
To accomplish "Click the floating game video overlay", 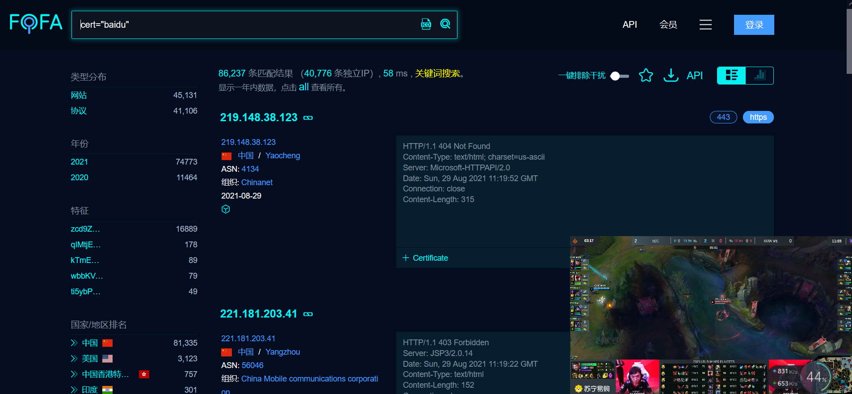I will 711,315.
